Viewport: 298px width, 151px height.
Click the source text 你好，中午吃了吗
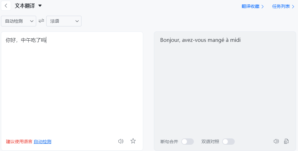point(26,40)
